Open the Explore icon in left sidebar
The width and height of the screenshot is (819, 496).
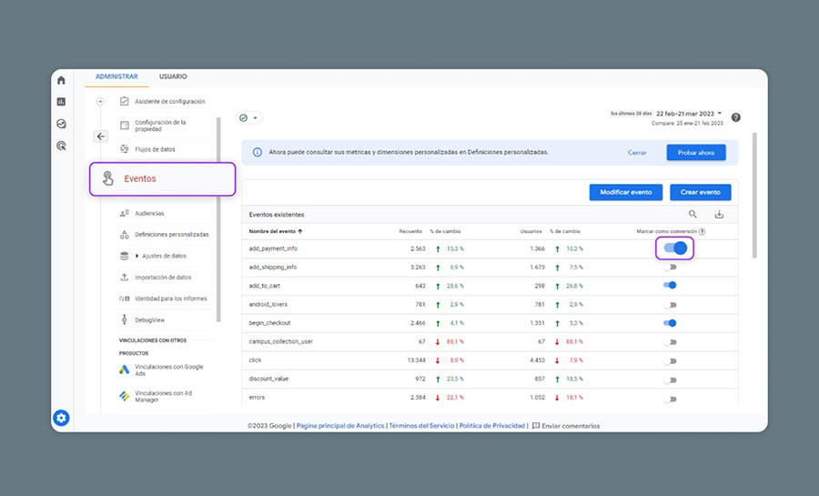[61, 124]
